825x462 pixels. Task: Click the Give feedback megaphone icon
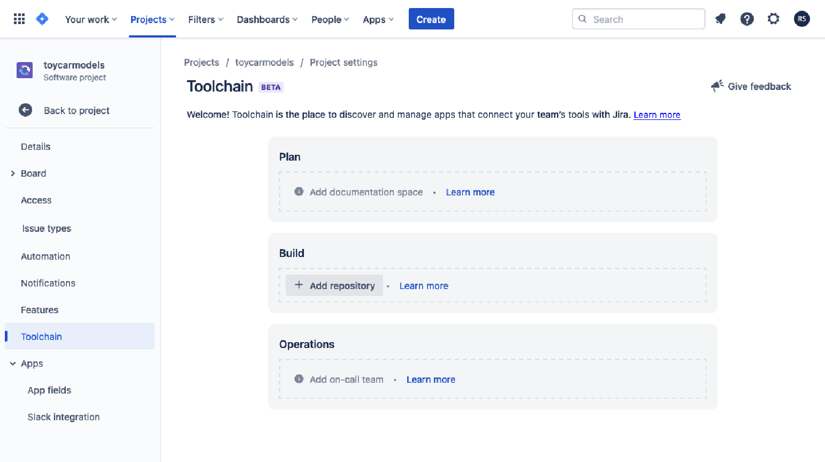(x=717, y=86)
